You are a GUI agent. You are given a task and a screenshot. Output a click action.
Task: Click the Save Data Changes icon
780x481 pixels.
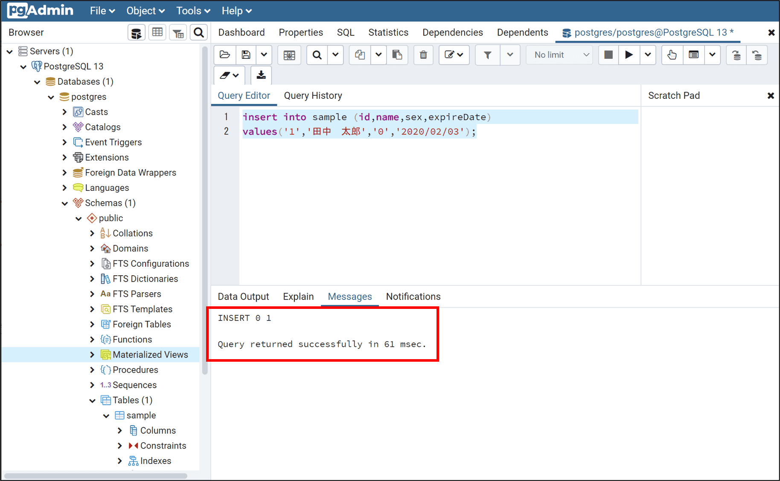pos(289,55)
